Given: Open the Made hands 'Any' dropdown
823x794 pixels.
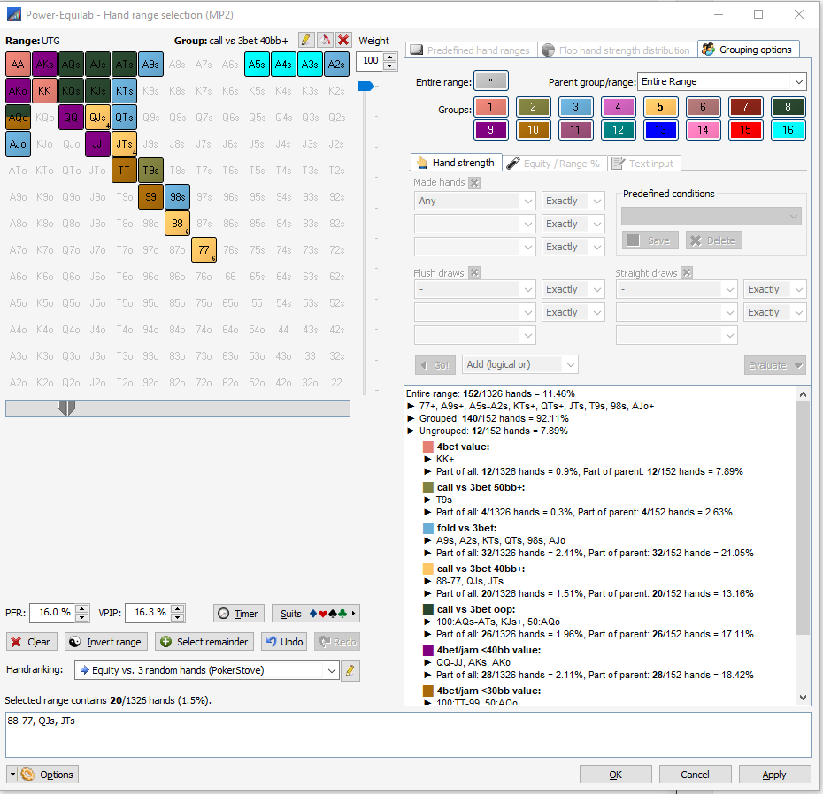Looking at the screenshot, I should point(474,201).
